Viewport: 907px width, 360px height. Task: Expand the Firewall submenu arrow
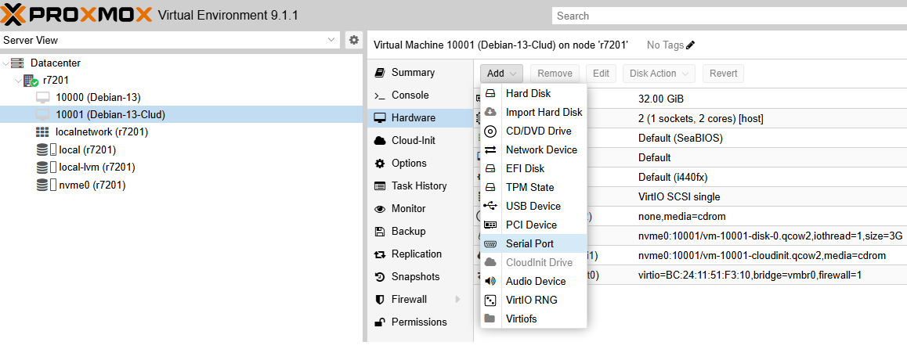point(457,299)
